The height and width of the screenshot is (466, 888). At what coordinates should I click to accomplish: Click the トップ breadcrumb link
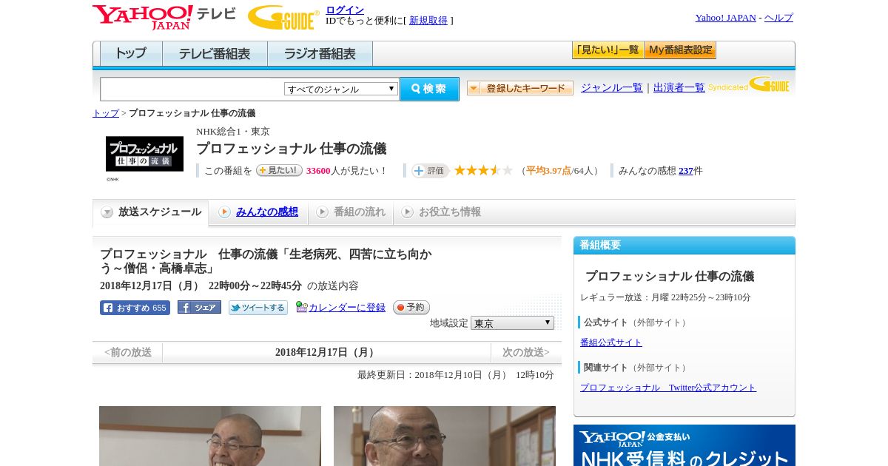tap(106, 113)
